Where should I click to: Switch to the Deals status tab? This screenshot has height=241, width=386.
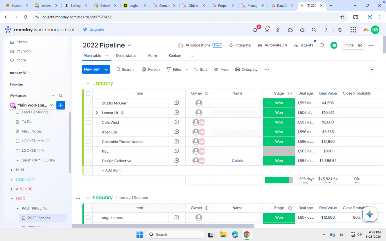[126, 56]
